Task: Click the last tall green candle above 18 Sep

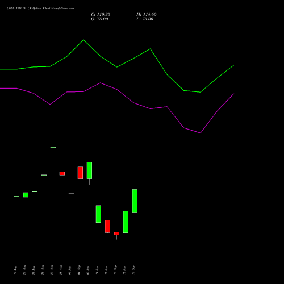Action: pos(135,201)
